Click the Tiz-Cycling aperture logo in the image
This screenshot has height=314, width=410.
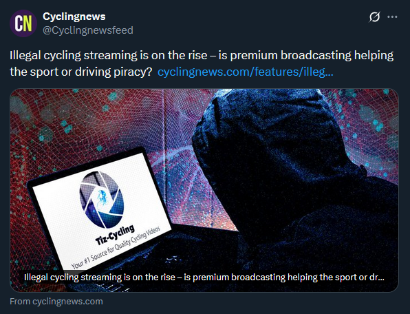coord(101,200)
